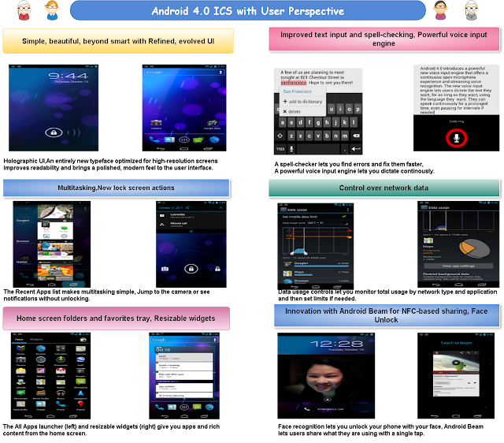Click the Android 4.0 ICS title banner

pos(248,10)
